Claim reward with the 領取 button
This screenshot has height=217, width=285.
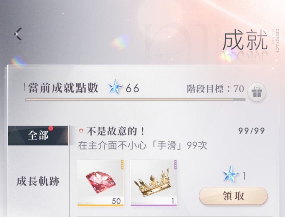pos(233,196)
